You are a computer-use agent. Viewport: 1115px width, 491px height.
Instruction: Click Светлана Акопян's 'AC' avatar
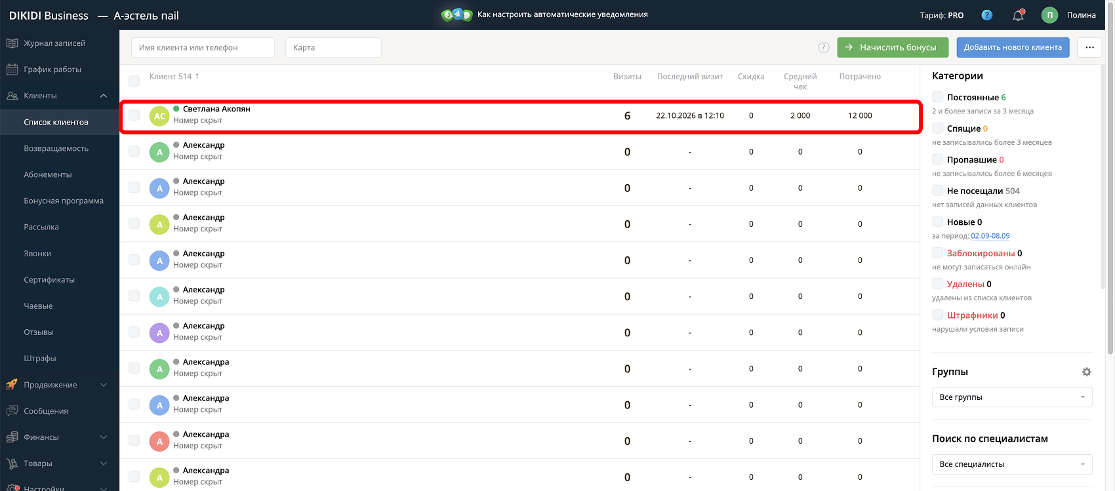click(159, 116)
